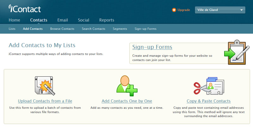Image resolution: width=253 pixels, height=128 pixels.
Task: Click the Sign-up Forms heading link
Action: coord(152,47)
